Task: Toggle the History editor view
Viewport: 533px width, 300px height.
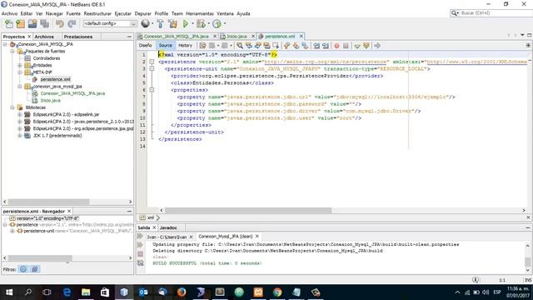Action: tap(185, 45)
